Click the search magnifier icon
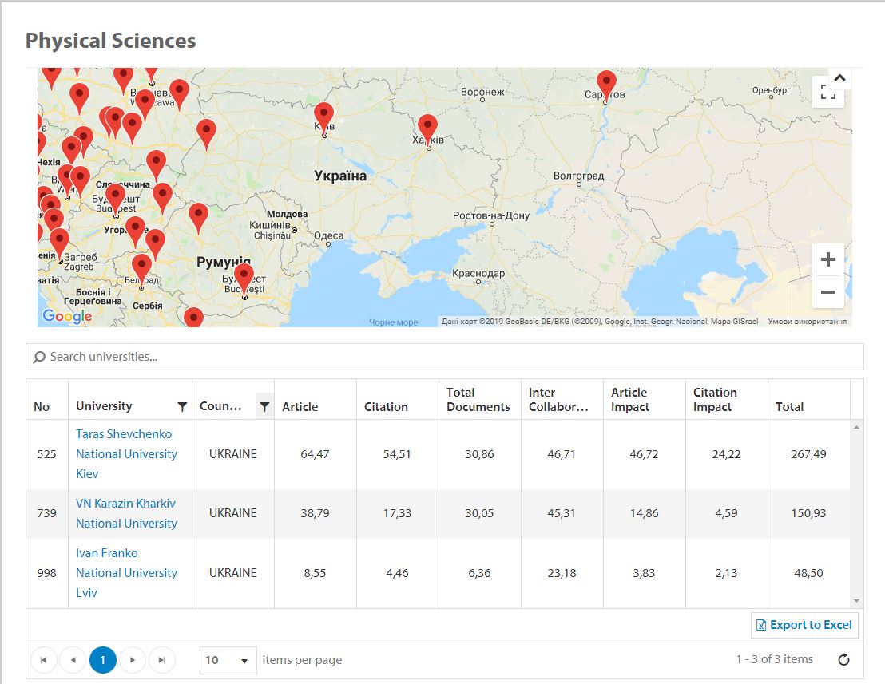The height and width of the screenshot is (684, 885). [x=39, y=357]
